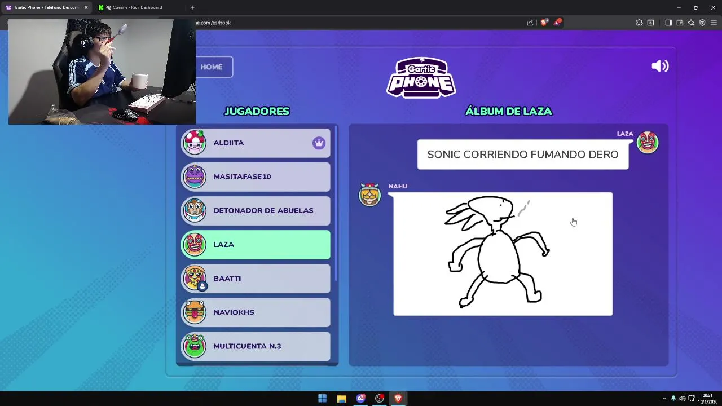The height and width of the screenshot is (406, 722).
Task: Click the browser address bar
Action: (x=361, y=23)
